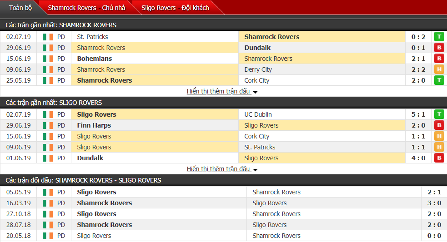Click the T badge for Shamrock Rovers–Cork City 2:0

[439, 80]
